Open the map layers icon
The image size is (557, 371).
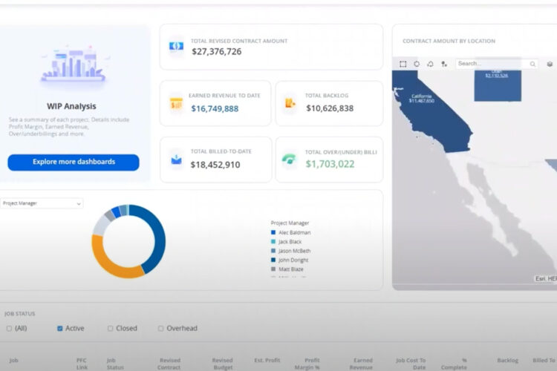(x=550, y=64)
